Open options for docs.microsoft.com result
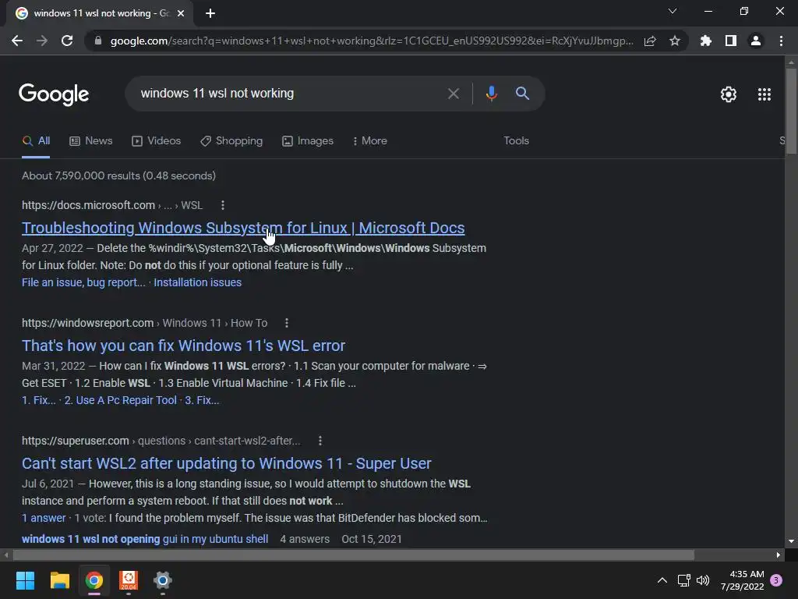 [x=222, y=205]
